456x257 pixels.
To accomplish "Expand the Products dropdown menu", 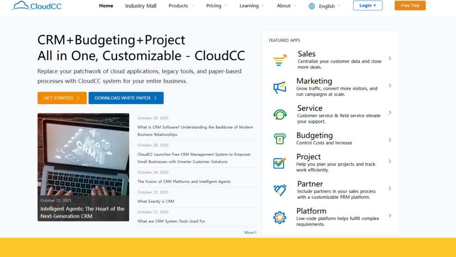I will pyautogui.click(x=181, y=6).
